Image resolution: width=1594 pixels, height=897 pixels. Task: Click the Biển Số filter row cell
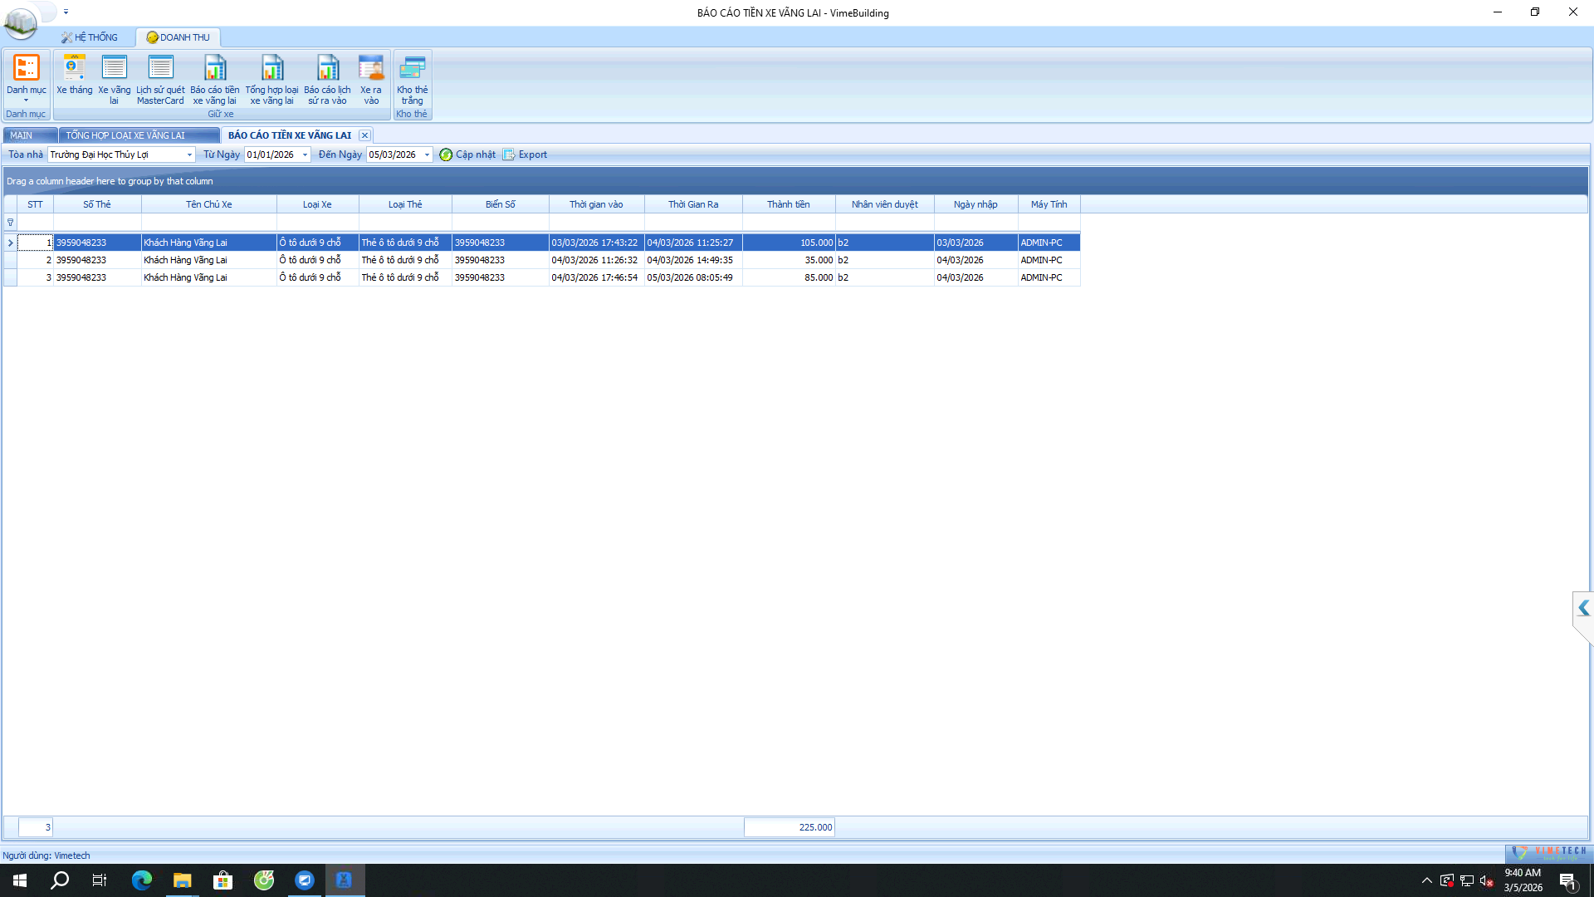pyautogui.click(x=500, y=223)
